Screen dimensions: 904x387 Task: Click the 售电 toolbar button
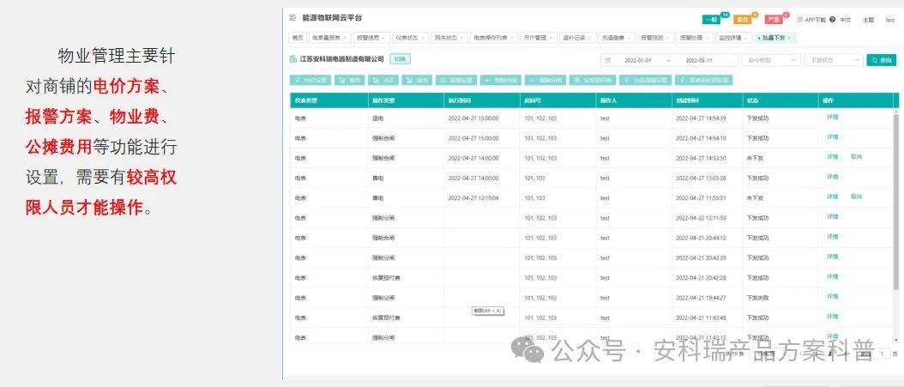click(x=350, y=80)
